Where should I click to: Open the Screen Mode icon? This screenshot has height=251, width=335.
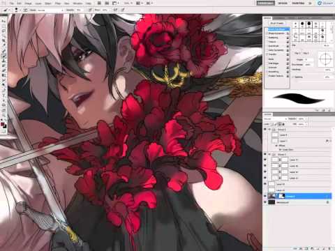click(149, 3)
